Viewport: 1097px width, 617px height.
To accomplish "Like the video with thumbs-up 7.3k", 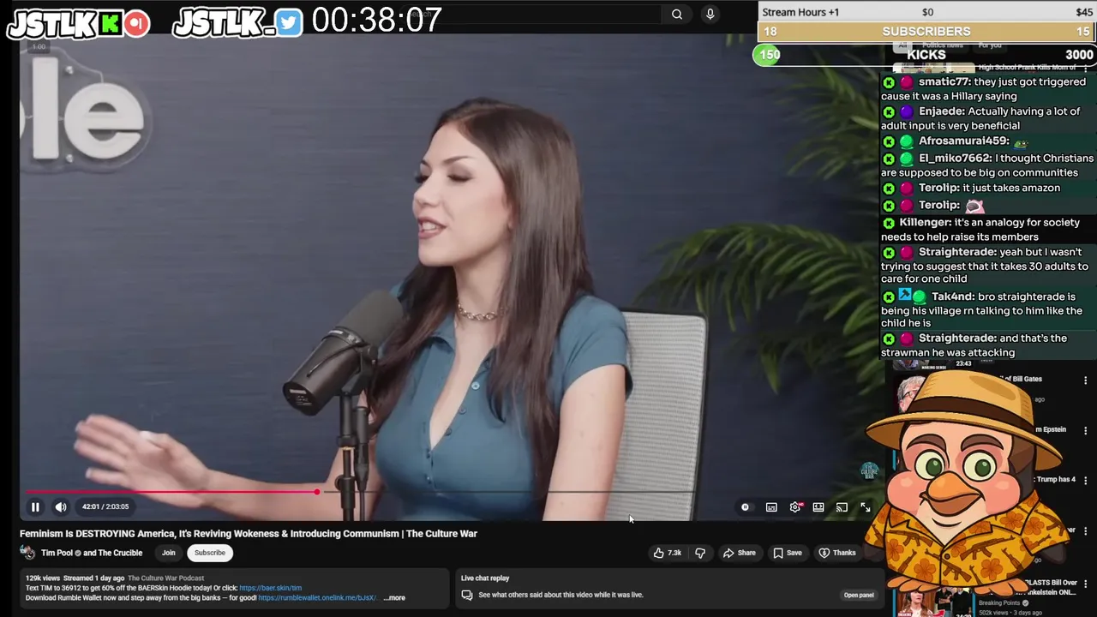I will click(x=668, y=553).
